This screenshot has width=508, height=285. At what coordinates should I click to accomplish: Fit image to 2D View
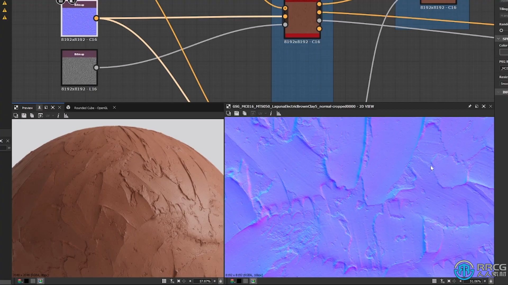[x=449, y=281]
